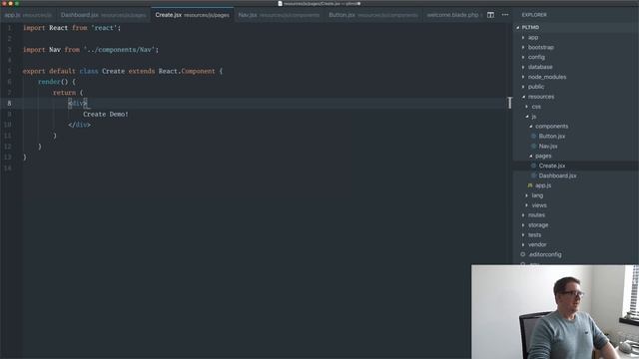Image resolution: width=639 pixels, height=359 pixels.
Task: Expand the node_modules folder arrow
Action: tap(523, 77)
